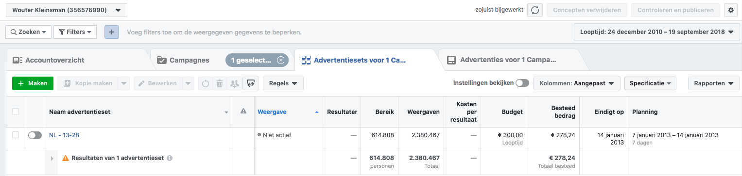Click the warning triangle column header icon
The height and width of the screenshot is (176, 742).
coord(243,112)
